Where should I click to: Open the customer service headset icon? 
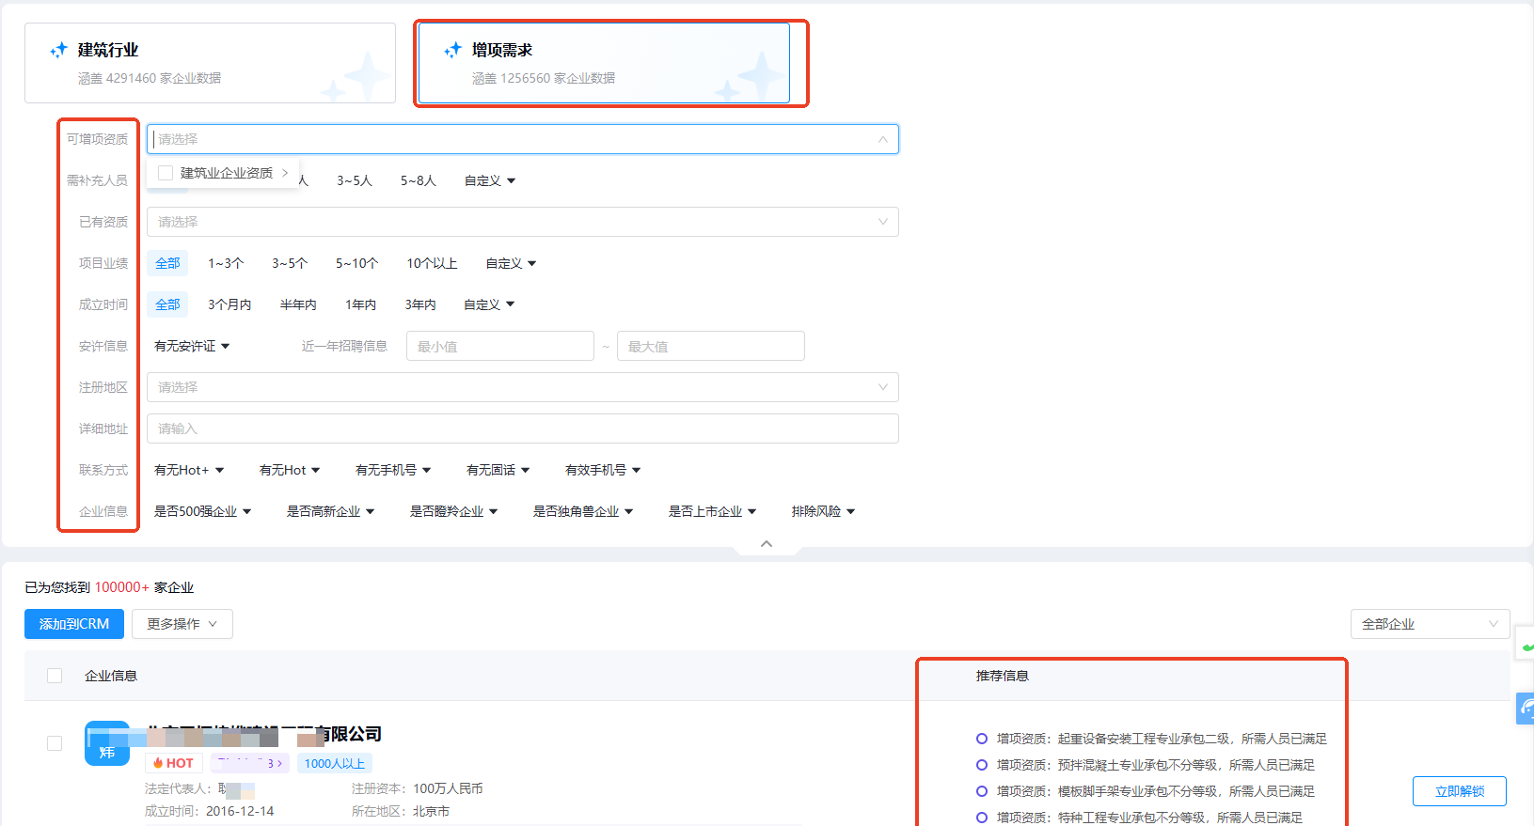click(x=1526, y=709)
